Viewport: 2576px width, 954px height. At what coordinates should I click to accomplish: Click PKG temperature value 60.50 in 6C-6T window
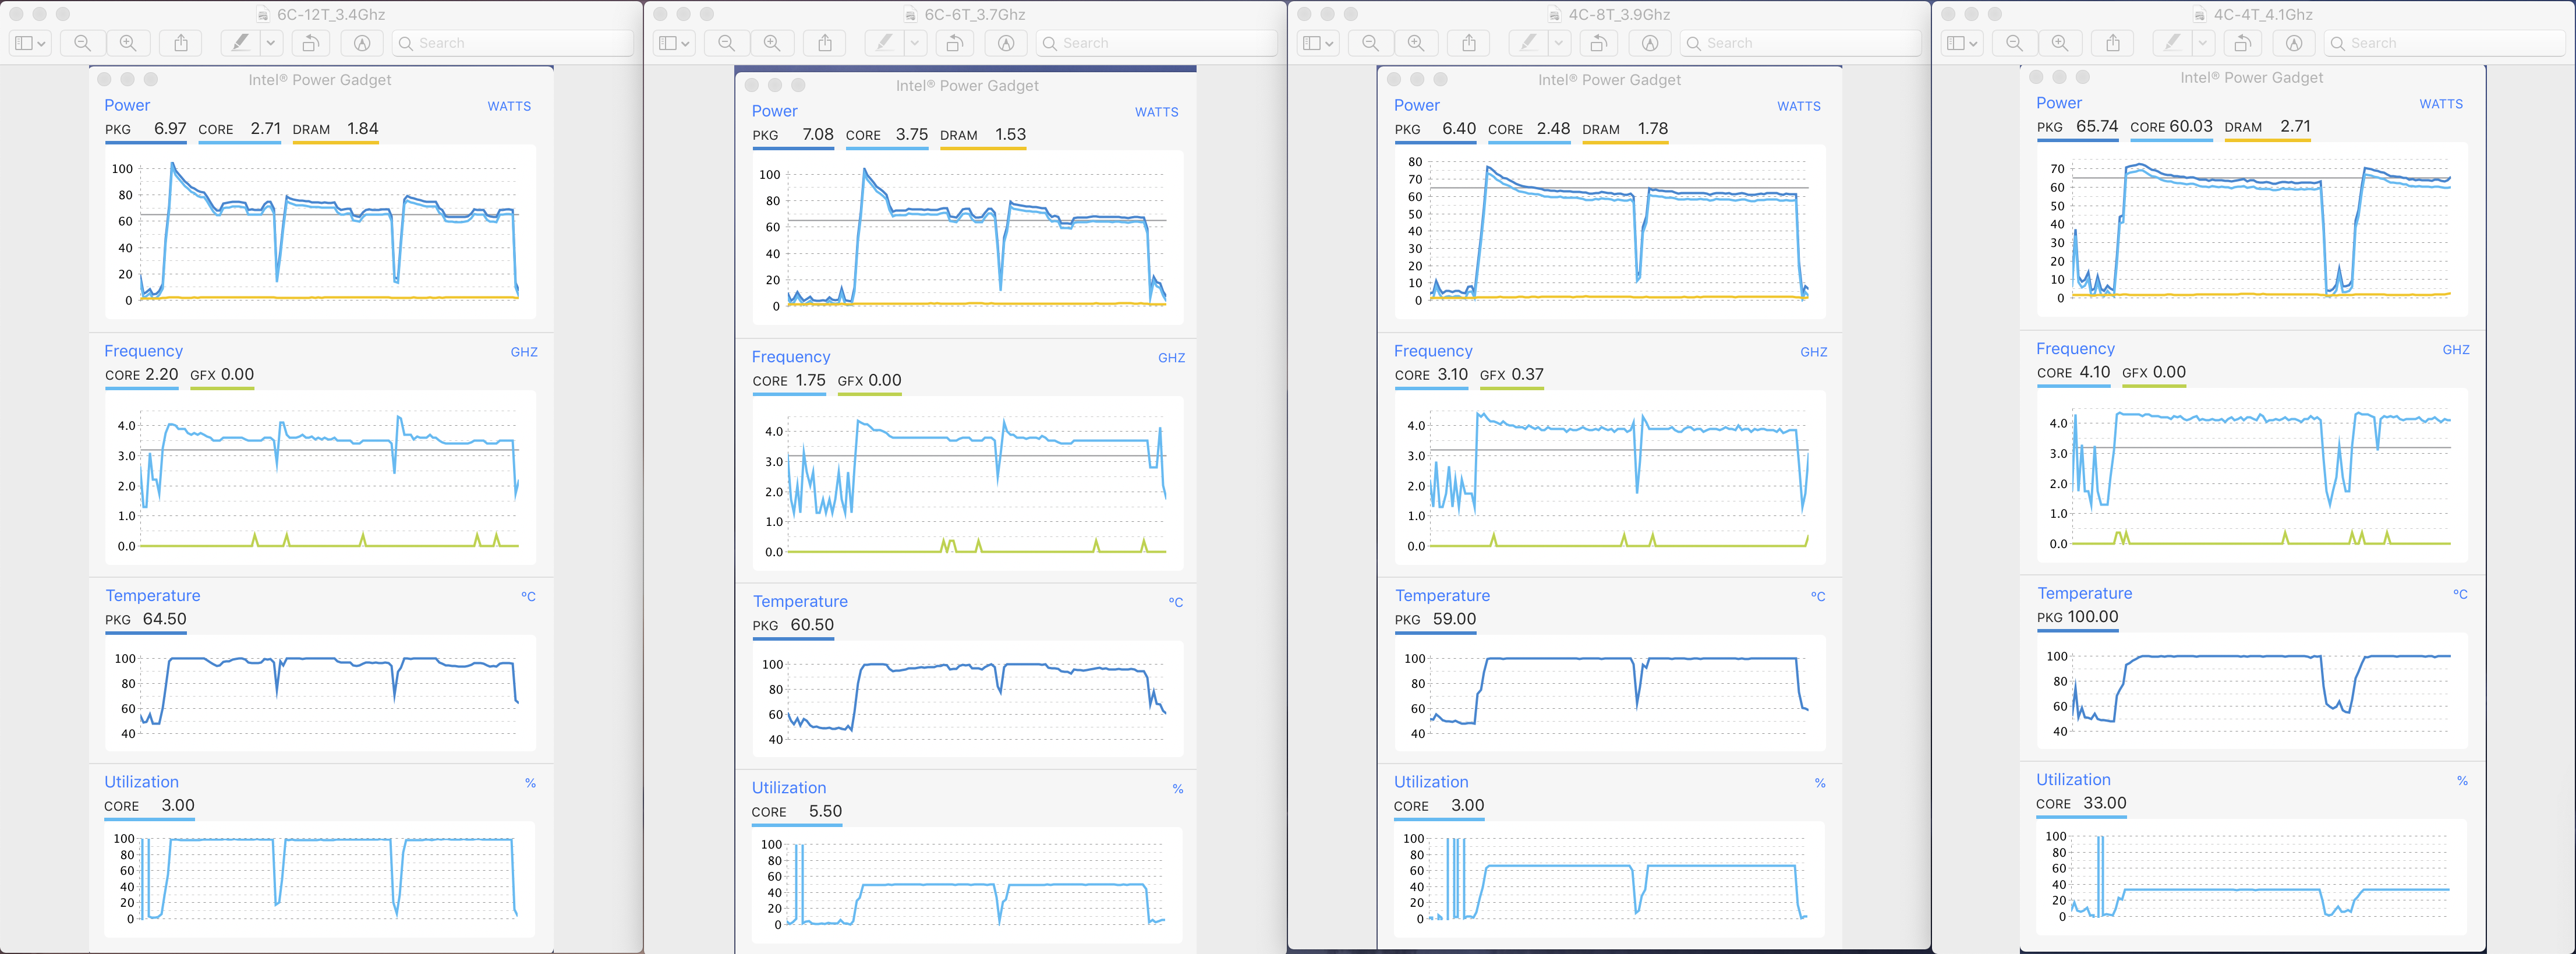click(x=812, y=625)
